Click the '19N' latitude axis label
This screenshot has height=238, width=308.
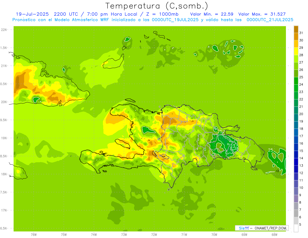[4, 138]
